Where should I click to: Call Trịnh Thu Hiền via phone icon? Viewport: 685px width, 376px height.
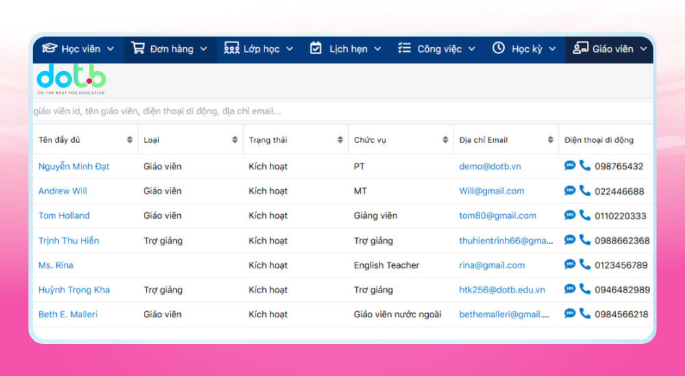point(584,239)
